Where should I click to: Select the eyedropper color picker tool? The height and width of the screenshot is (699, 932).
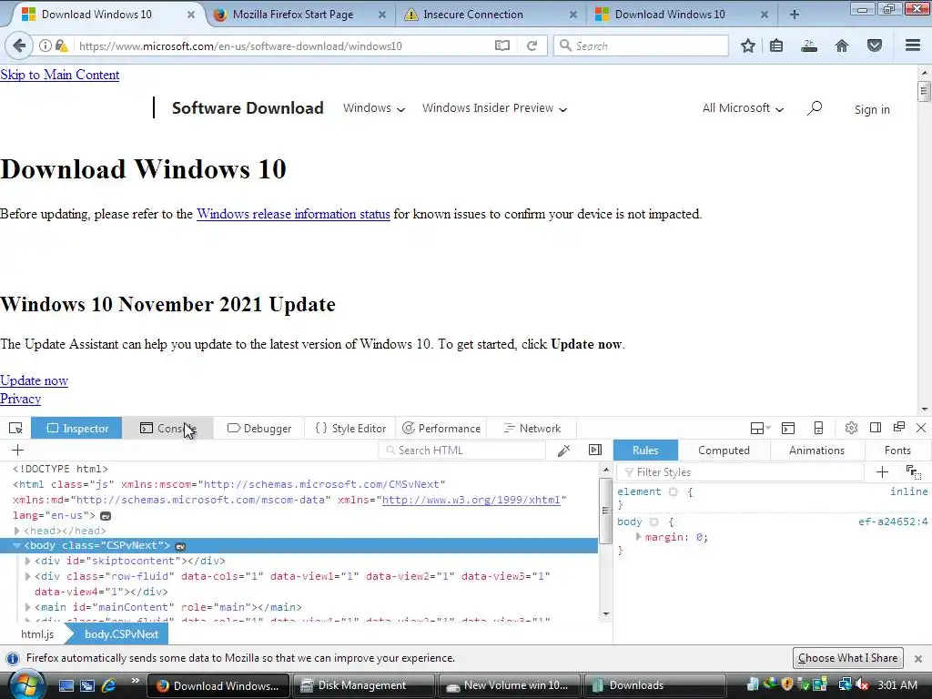pos(564,451)
